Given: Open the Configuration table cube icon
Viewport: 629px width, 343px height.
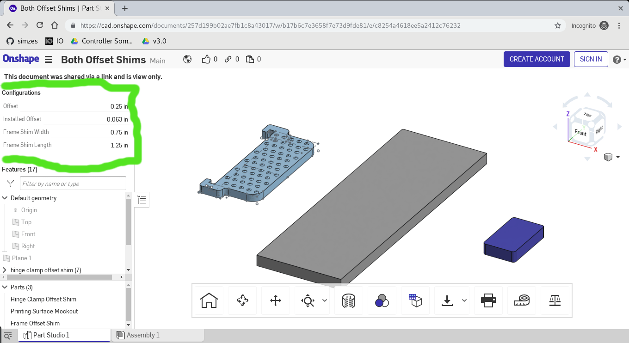Looking at the screenshot, I should 415,301.
